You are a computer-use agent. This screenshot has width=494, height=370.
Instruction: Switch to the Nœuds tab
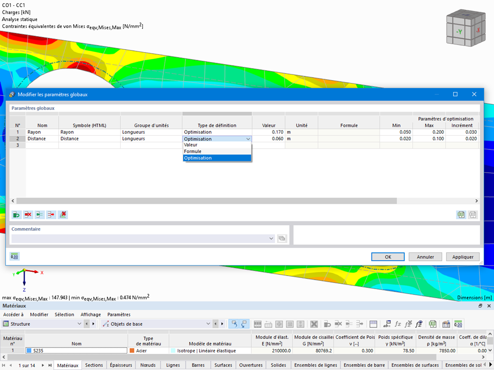click(x=148, y=365)
